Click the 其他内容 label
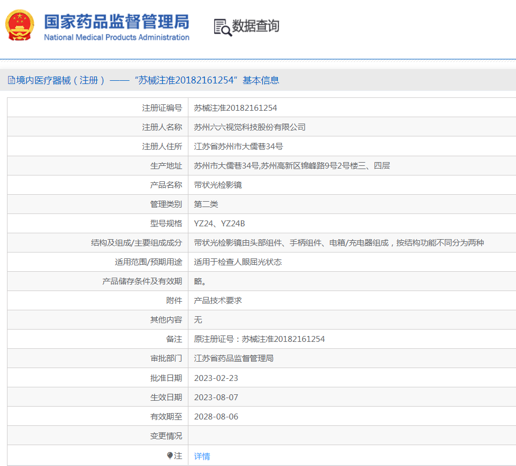This screenshot has height=466, width=516. coord(166,319)
